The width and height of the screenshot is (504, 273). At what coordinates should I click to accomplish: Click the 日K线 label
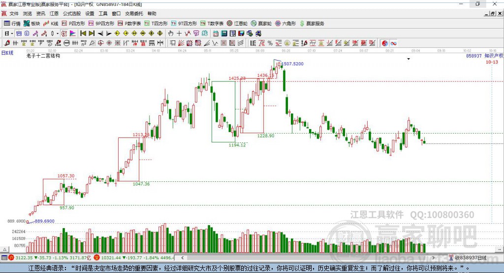[7, 53]
